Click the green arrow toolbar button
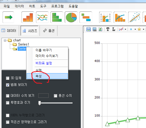 (x=8, y=17)
